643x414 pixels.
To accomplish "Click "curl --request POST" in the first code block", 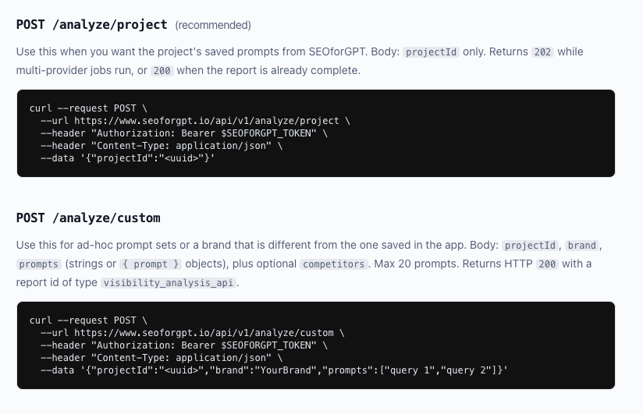I will pyautogui.click(x=87, y=108).
